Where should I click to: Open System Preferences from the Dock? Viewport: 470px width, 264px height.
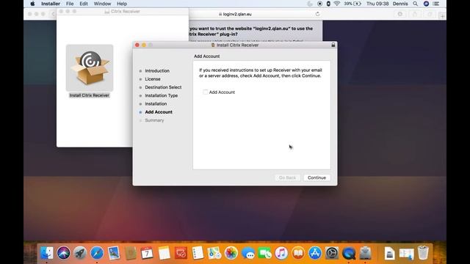(x=332, y=253)
